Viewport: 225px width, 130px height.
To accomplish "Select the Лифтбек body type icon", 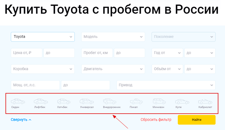I will click(41, 102).
